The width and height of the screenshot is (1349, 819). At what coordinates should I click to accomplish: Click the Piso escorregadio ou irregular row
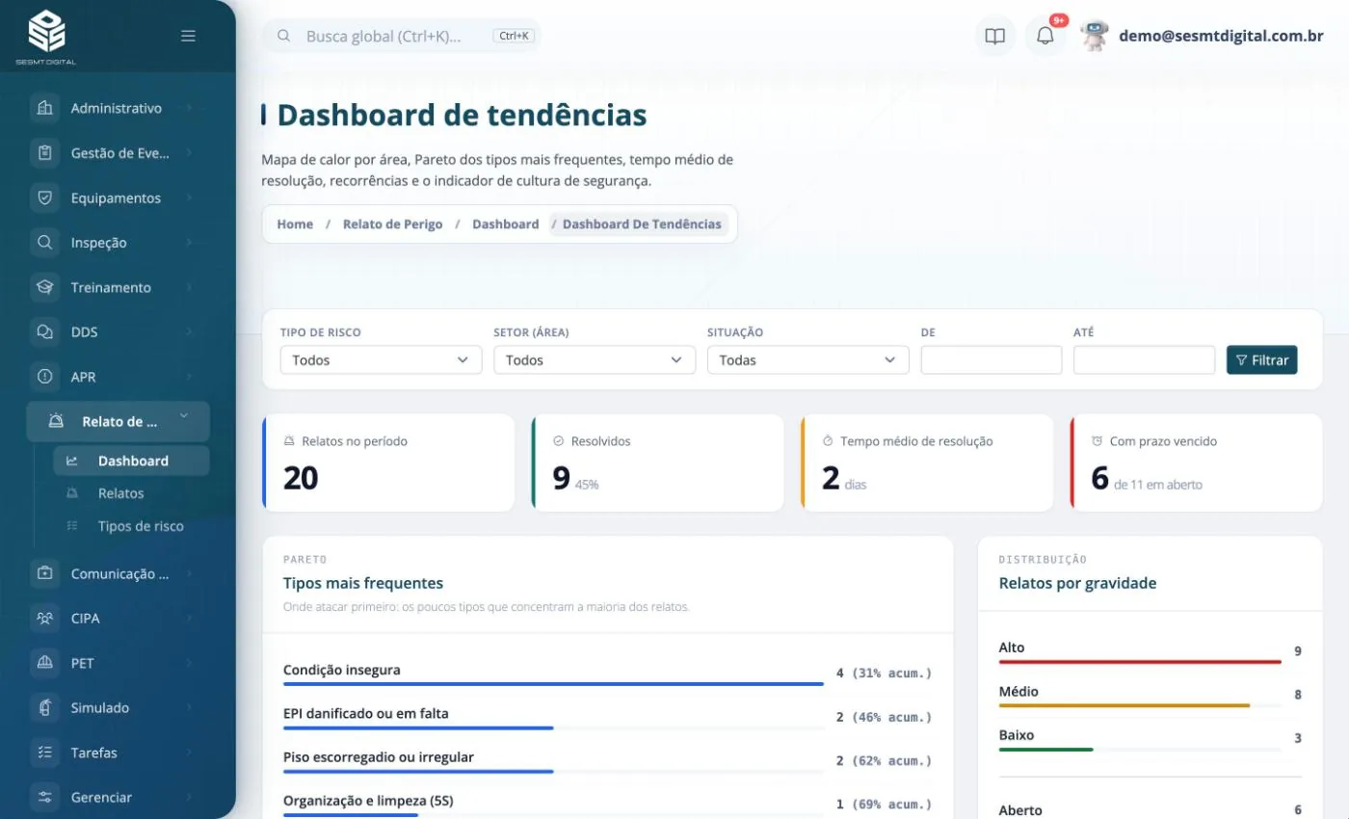[607, 761]
